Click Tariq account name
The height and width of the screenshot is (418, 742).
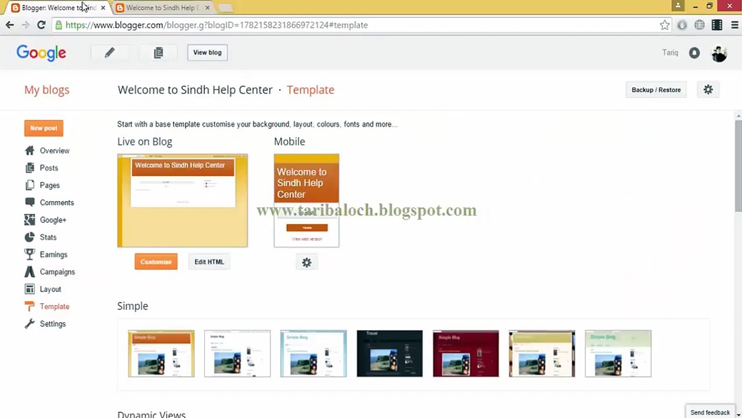pos(670,53)
